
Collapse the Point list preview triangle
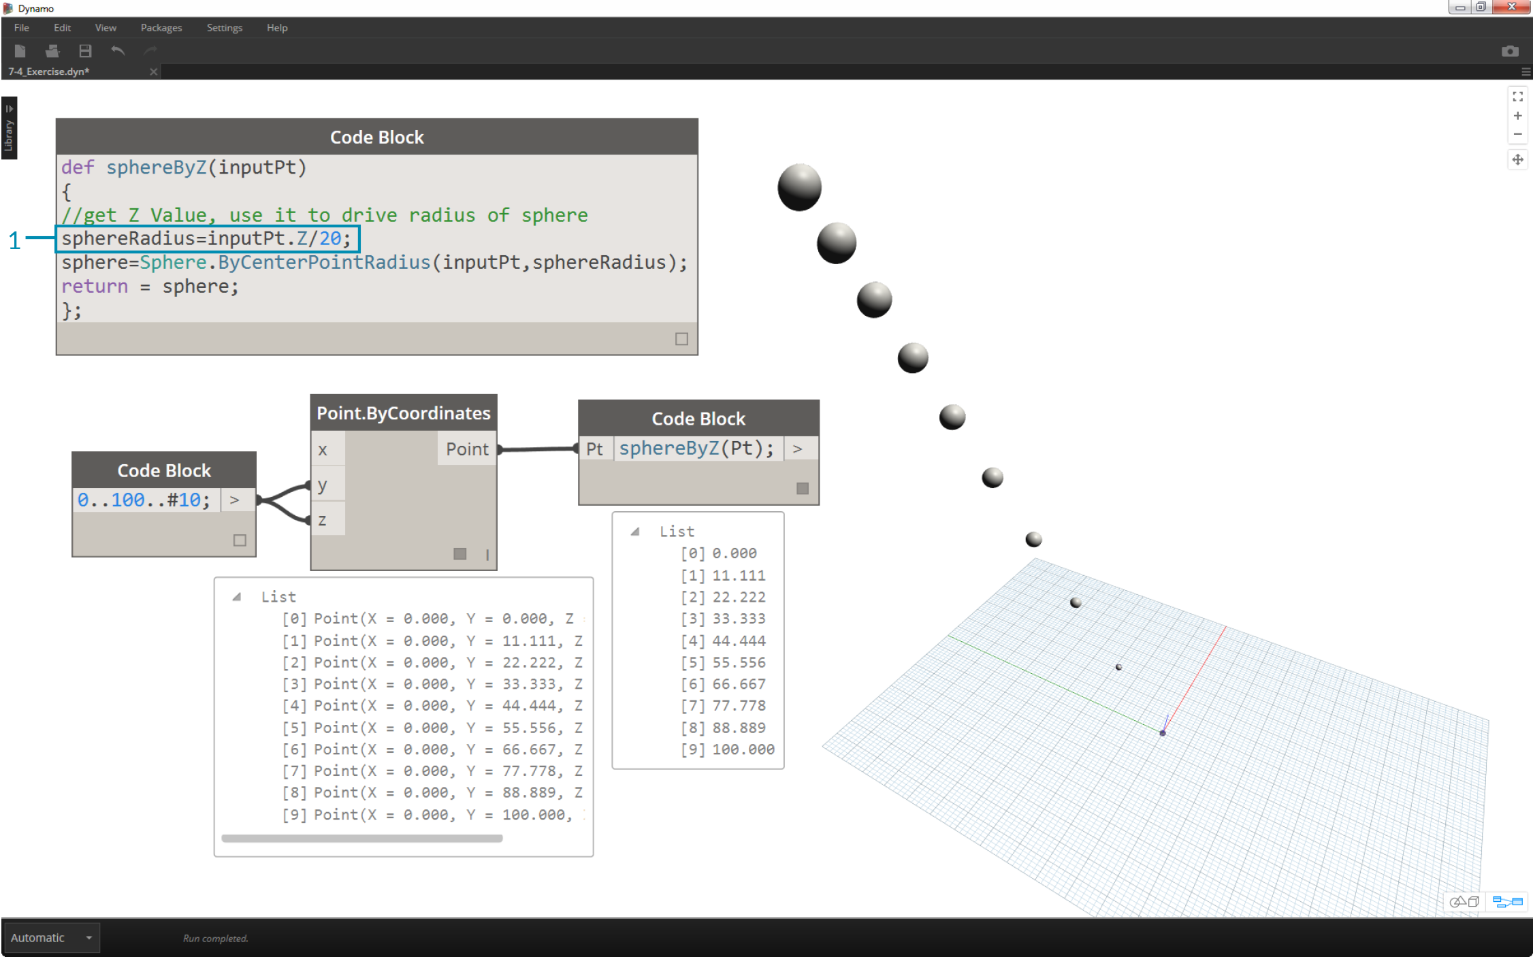(x=237, y=597)
